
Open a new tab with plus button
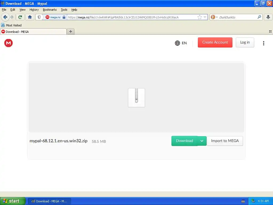point(70,31)
